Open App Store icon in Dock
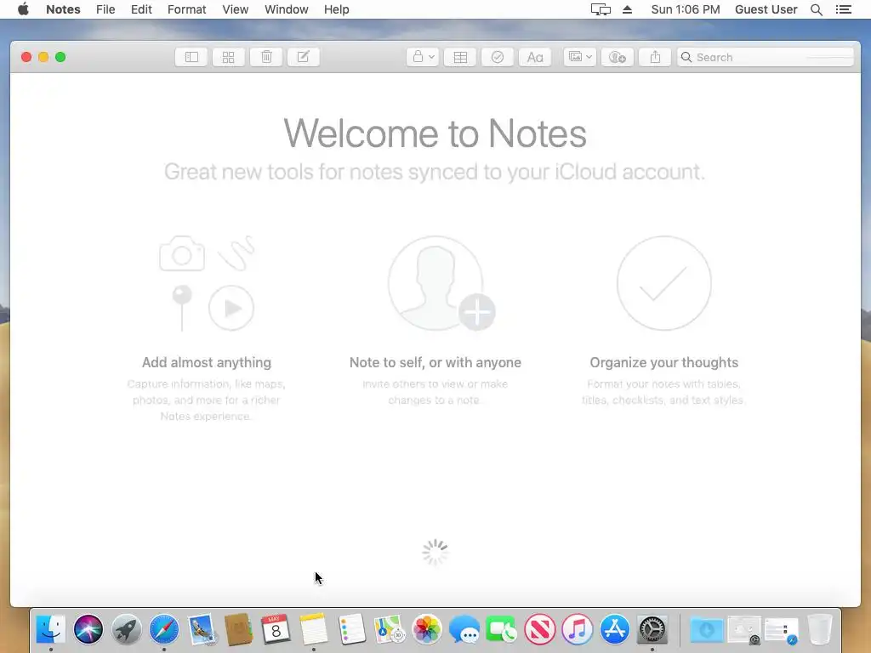Viewport: 871px width, 653px height. pyautogui.click(x=614, y=630)
